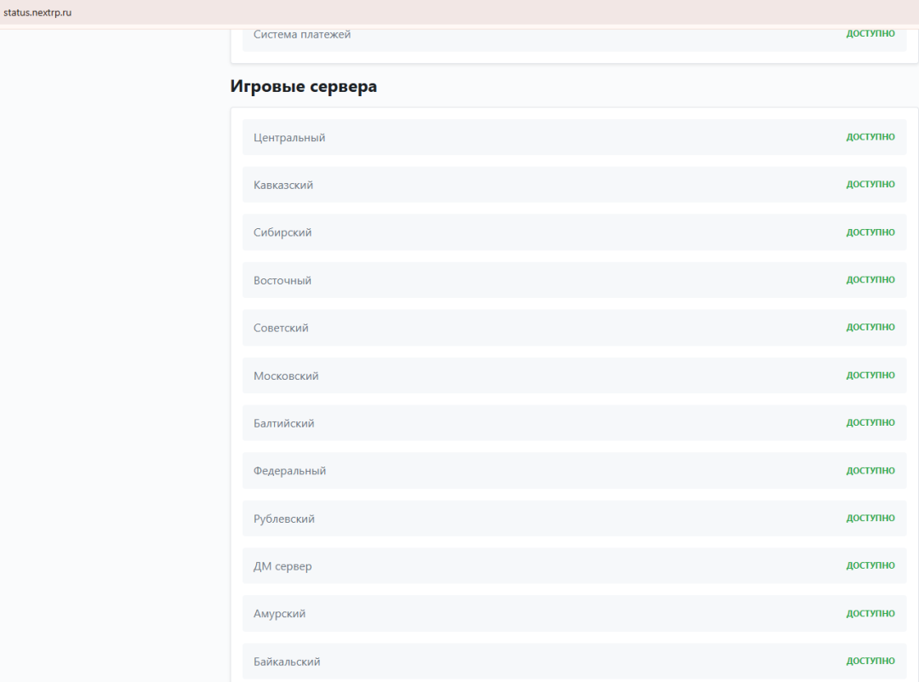The image size is (919, 682).
Task: Click the Восточный server name
Action: [x=283, y=281]
